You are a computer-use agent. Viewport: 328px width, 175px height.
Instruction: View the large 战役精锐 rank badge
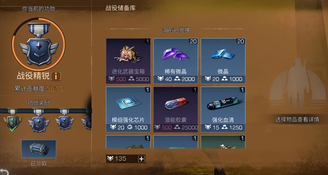pyautogui.click(x=39, y=45)
